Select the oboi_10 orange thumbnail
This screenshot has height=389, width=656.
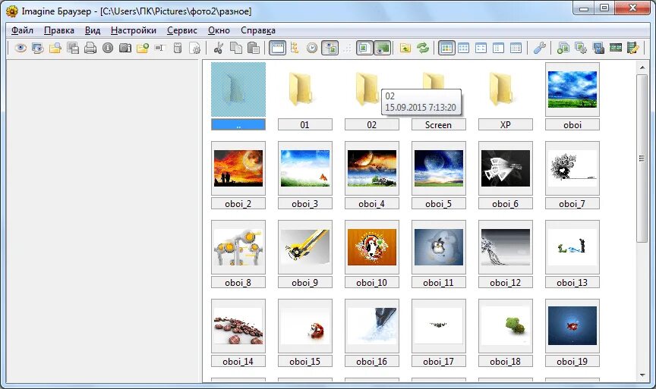point(372,247)
